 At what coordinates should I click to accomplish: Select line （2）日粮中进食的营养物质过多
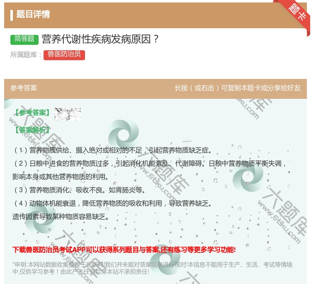point(150,164)
